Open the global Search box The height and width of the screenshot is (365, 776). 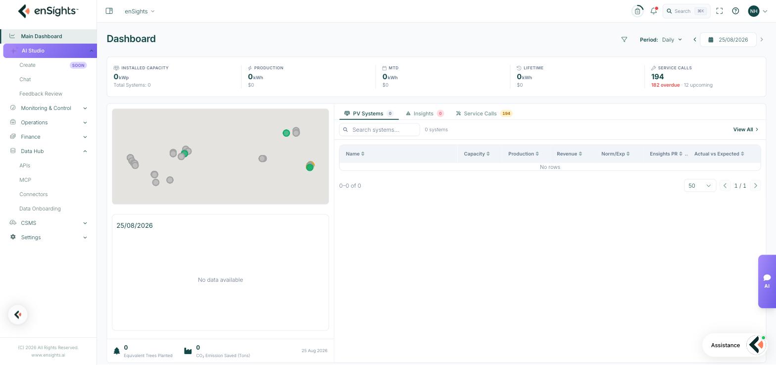tap(686, 11)
